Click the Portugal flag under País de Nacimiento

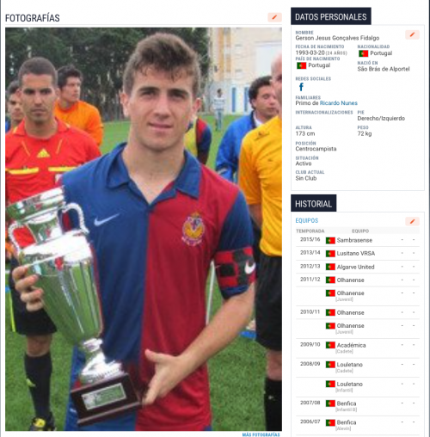click(301, 65)
